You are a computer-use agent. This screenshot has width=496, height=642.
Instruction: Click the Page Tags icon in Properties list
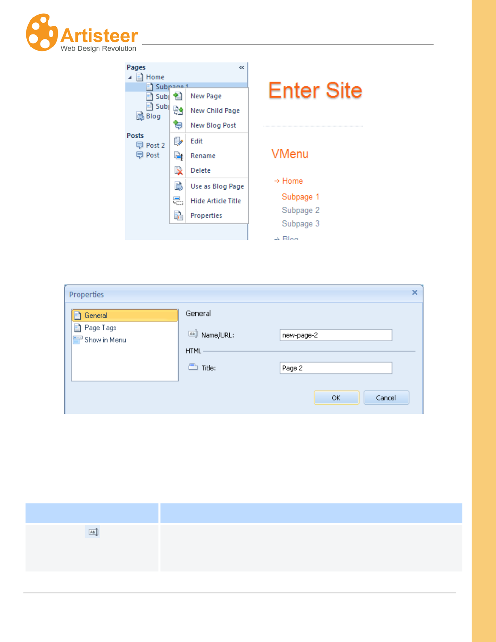78,327
